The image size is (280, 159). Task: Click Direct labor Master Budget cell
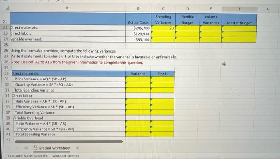pyautogui.click(x=239, y=34)
